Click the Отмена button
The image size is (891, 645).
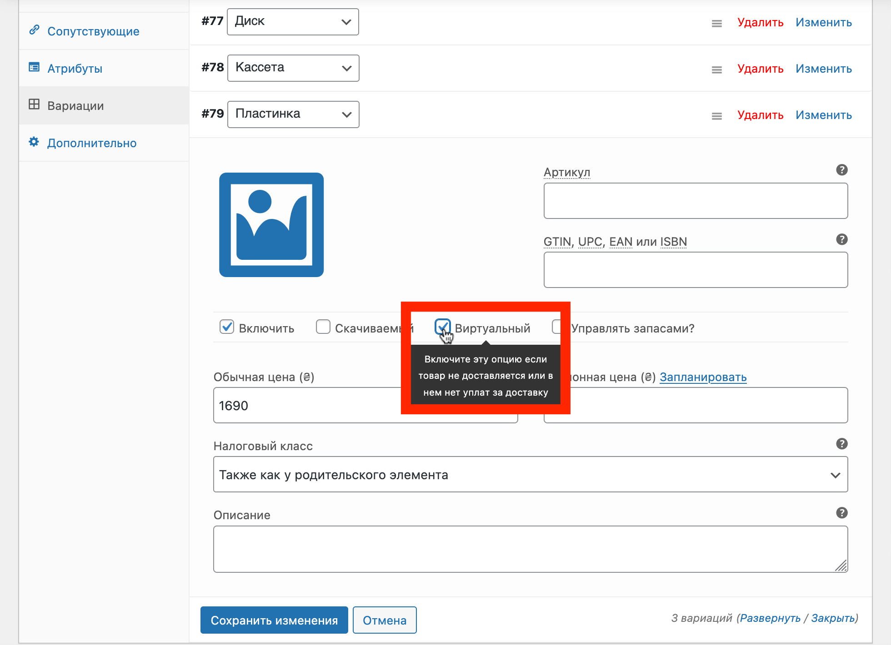385,620
